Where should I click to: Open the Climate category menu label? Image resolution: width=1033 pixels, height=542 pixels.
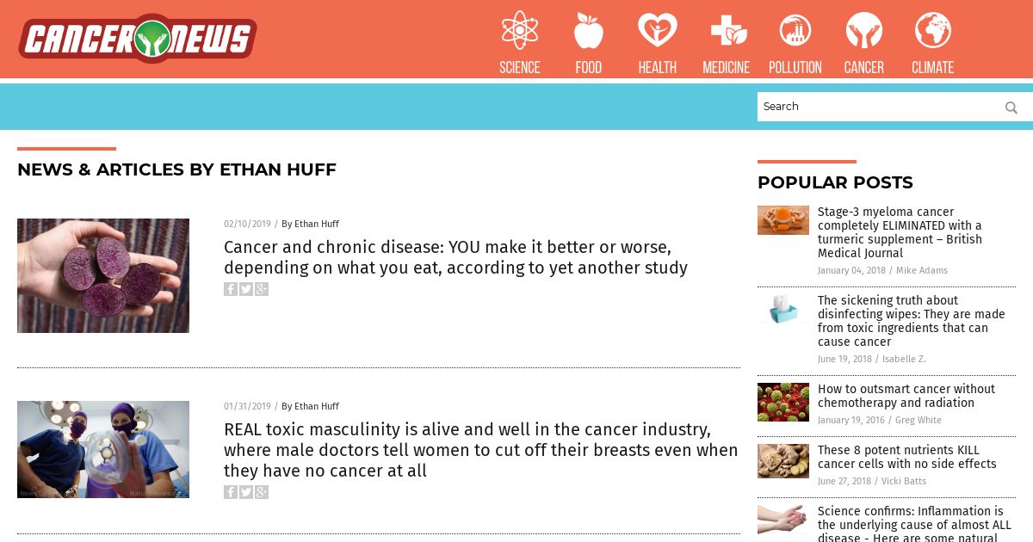(933, 67)
